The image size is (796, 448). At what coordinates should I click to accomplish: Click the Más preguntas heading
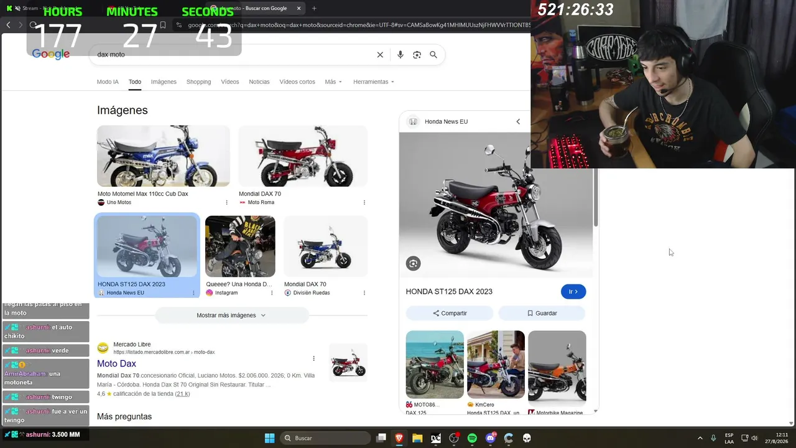(124, 416)
